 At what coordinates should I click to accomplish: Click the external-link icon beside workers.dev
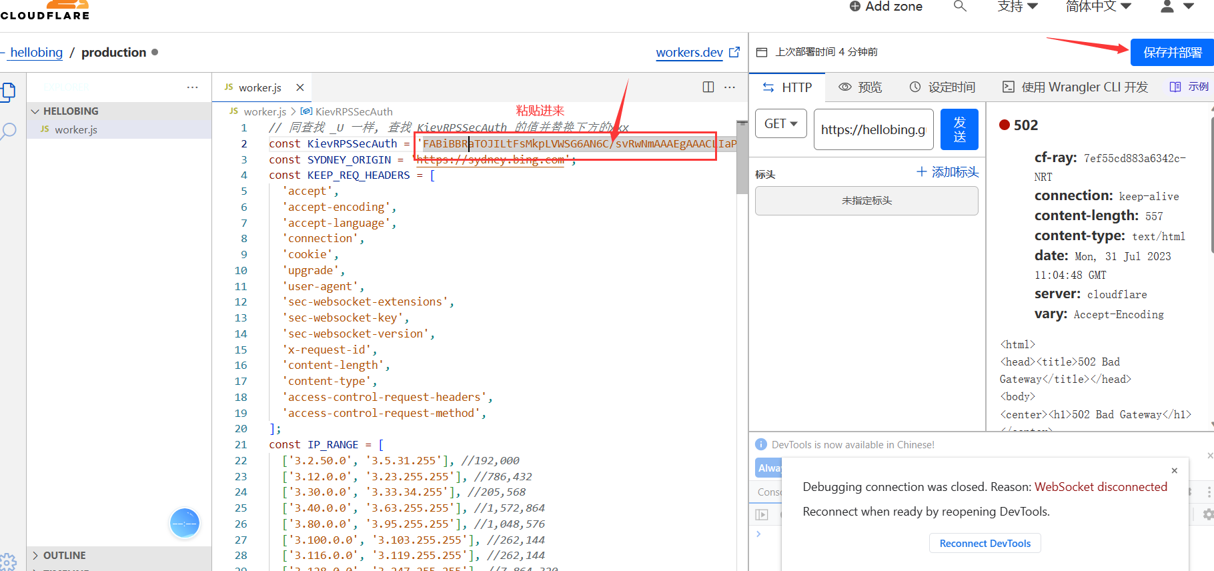pos(734,51)
